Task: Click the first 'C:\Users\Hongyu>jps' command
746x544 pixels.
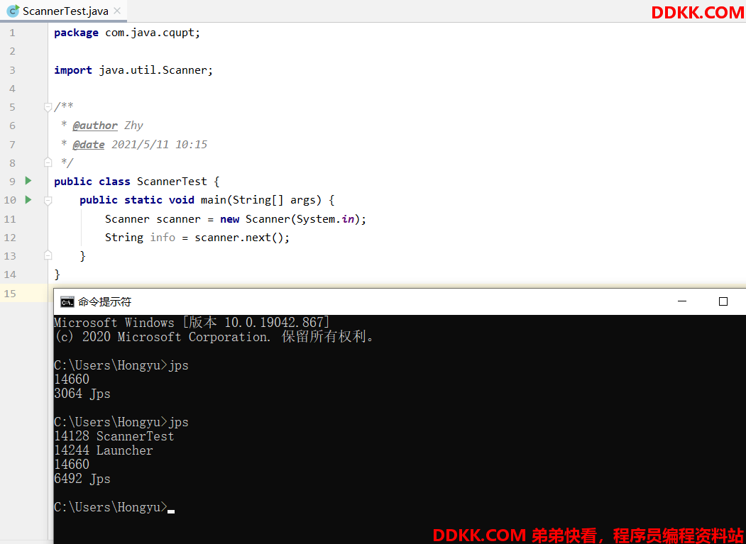Action: point(121,365)
